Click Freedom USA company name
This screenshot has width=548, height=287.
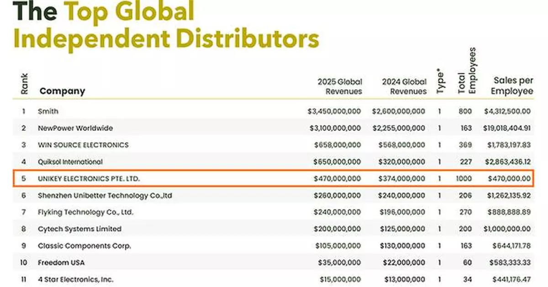pyautogui.click(x=61, y=262)
